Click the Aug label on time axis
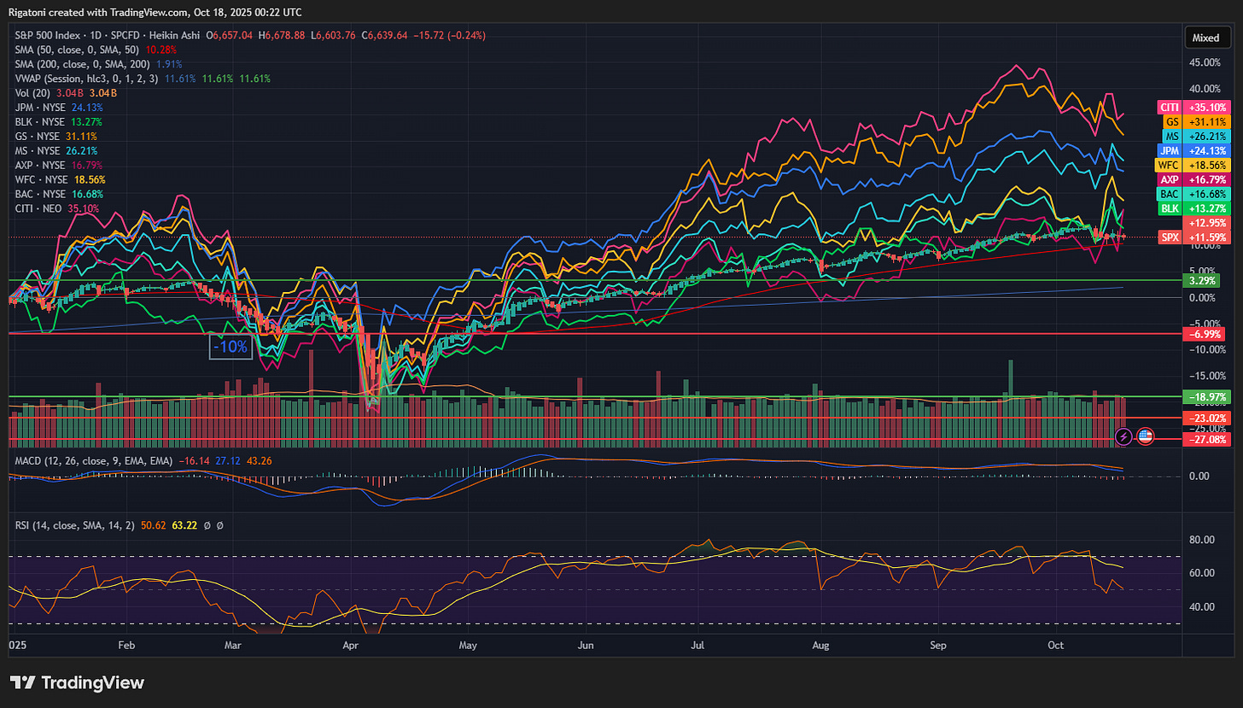The width and height of the screenshot is (1243, 708). pos(821,647)
